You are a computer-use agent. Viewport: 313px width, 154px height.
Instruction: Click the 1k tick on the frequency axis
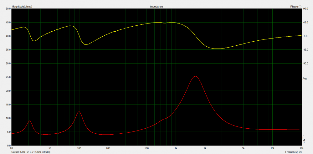coord(176,148)
